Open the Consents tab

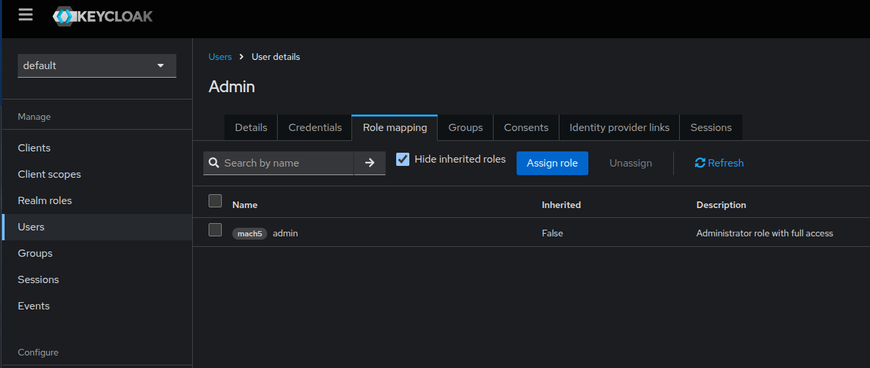[x=526, y=128]
